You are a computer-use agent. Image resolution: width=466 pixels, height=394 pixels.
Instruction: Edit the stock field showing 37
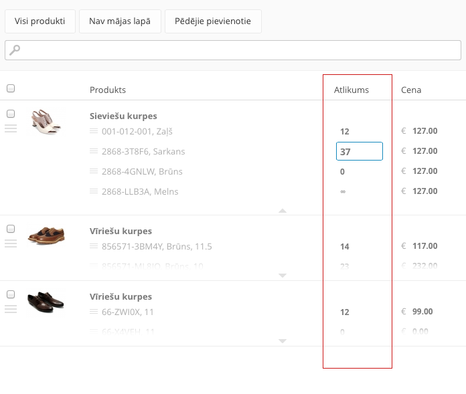360,151
